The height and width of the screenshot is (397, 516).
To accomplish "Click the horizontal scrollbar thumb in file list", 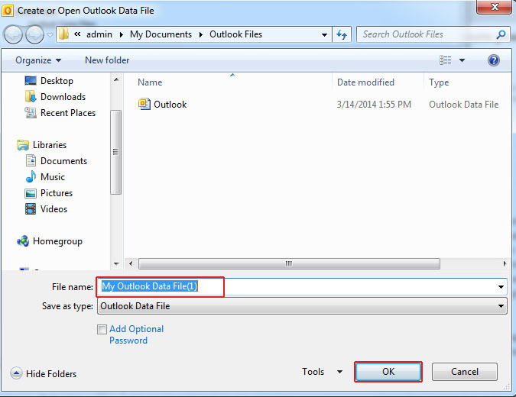I will point(289,263).
